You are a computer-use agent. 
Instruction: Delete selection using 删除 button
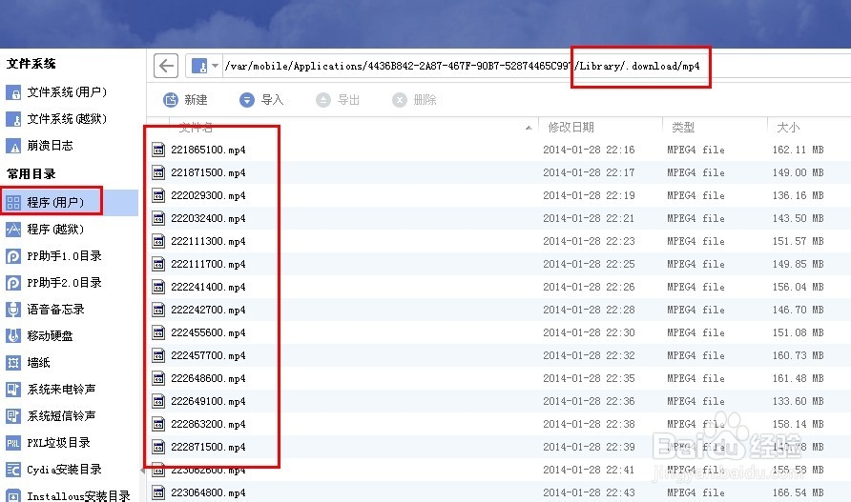click(414, 100)
